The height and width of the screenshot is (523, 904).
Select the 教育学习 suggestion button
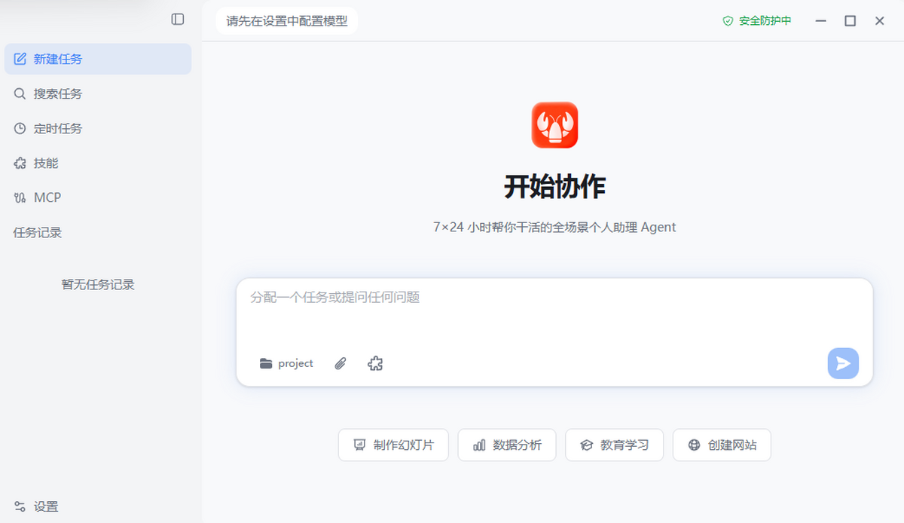pyautogui.click(x=614, y=445)
